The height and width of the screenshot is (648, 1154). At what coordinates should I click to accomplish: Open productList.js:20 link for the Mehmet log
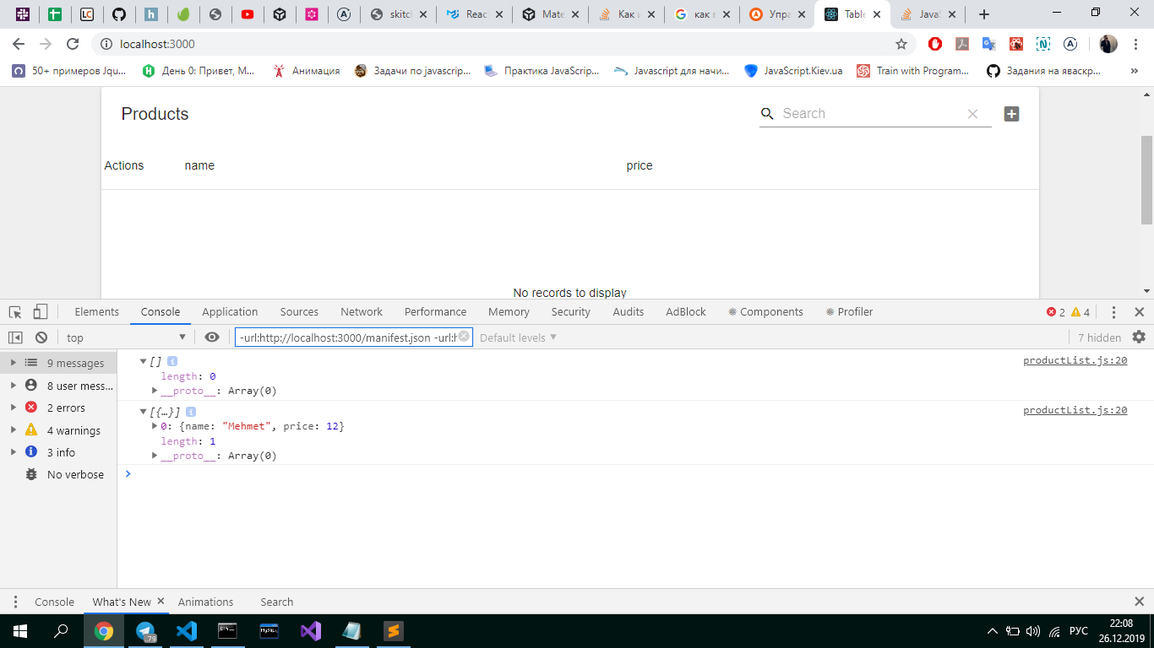pyautogui.click(x=1075, y=410)
